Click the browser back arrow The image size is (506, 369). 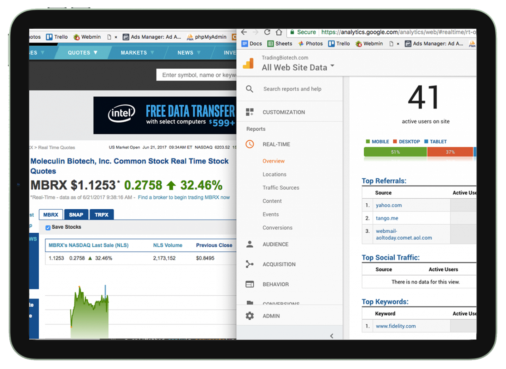pyautogui.click(x=244, y=32)
